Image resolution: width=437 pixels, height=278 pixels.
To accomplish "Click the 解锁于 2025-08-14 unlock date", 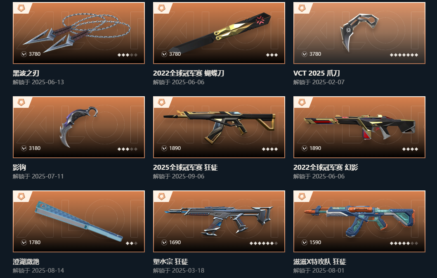I will [38, 271].
